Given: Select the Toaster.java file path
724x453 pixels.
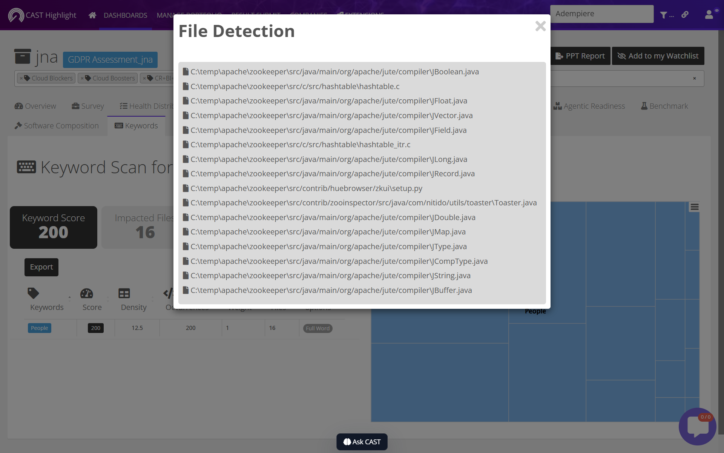Looking at the screenshot, I should (364, 203).
